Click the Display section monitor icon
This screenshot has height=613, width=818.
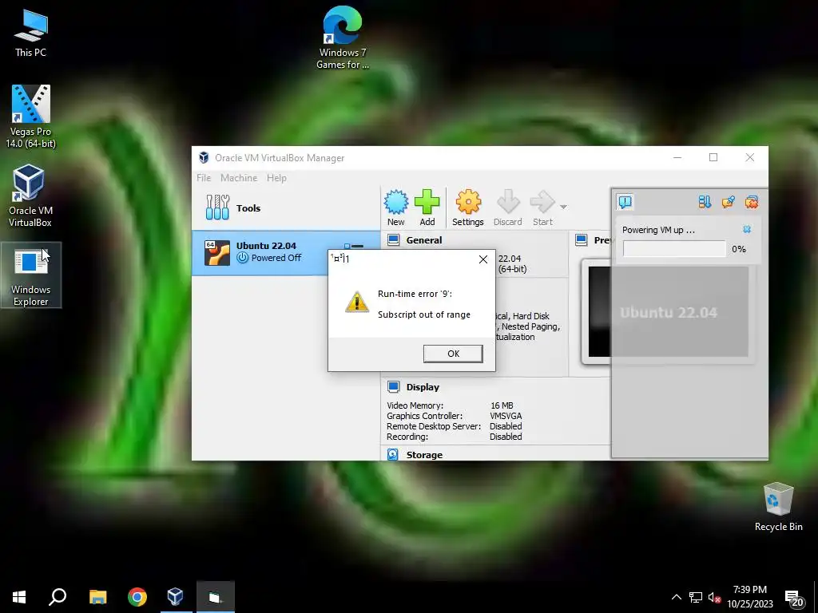[x=393, y=387]
